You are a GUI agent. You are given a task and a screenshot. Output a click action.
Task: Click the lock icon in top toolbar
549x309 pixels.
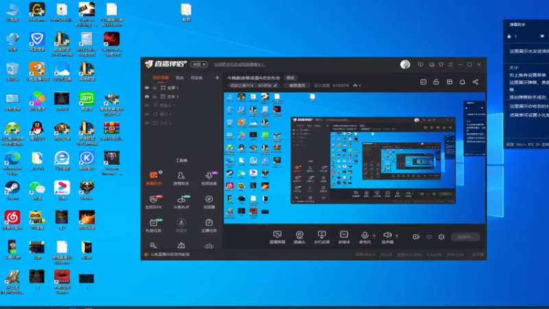pos(436,82)
